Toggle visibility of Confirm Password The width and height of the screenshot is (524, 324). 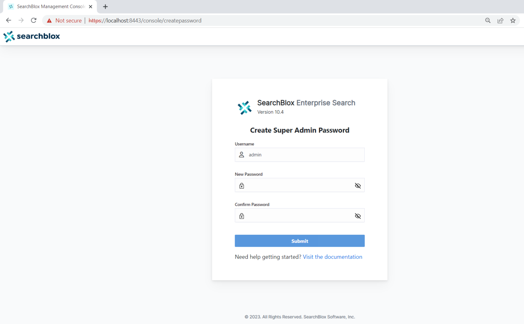tap(358, 216)
